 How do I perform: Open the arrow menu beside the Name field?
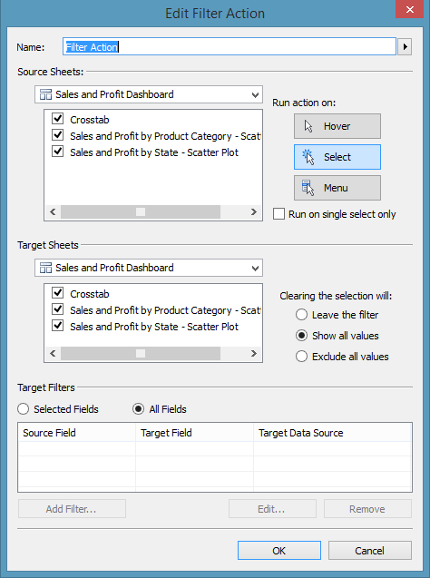coord(405,47)
